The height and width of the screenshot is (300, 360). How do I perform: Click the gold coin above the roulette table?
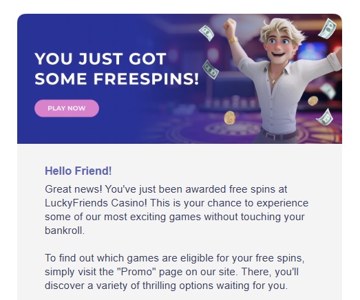[x=230, y=118]
